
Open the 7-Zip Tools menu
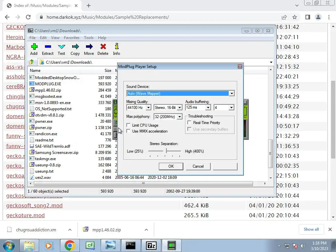tap(89, 38)
